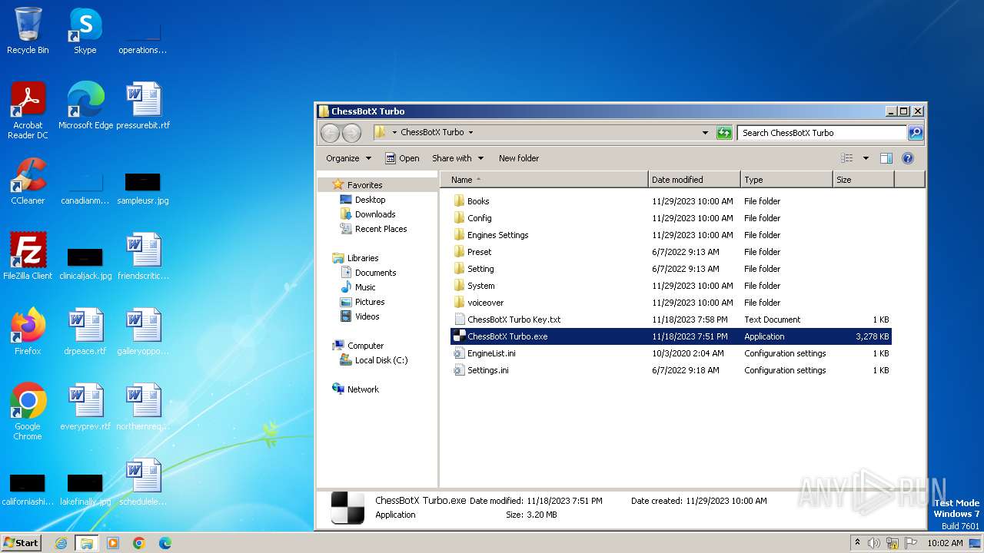Select the ChessBotX Turbo.exe file
984x553 pixels.
670,336
